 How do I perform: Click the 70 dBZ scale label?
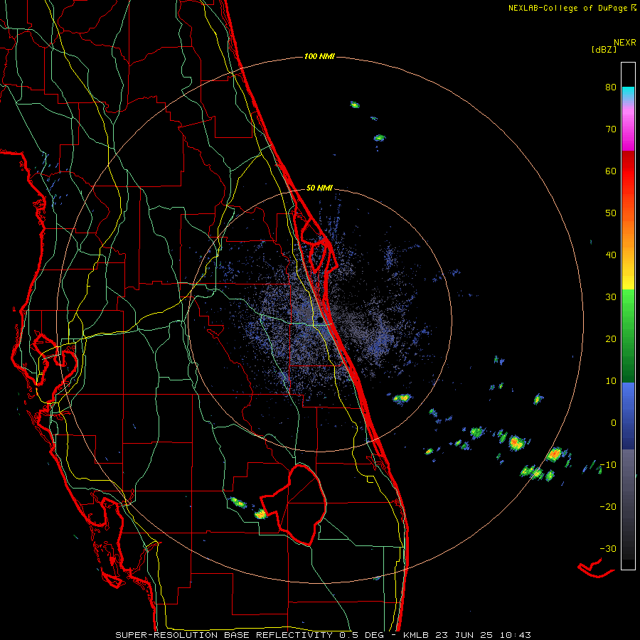611,129
